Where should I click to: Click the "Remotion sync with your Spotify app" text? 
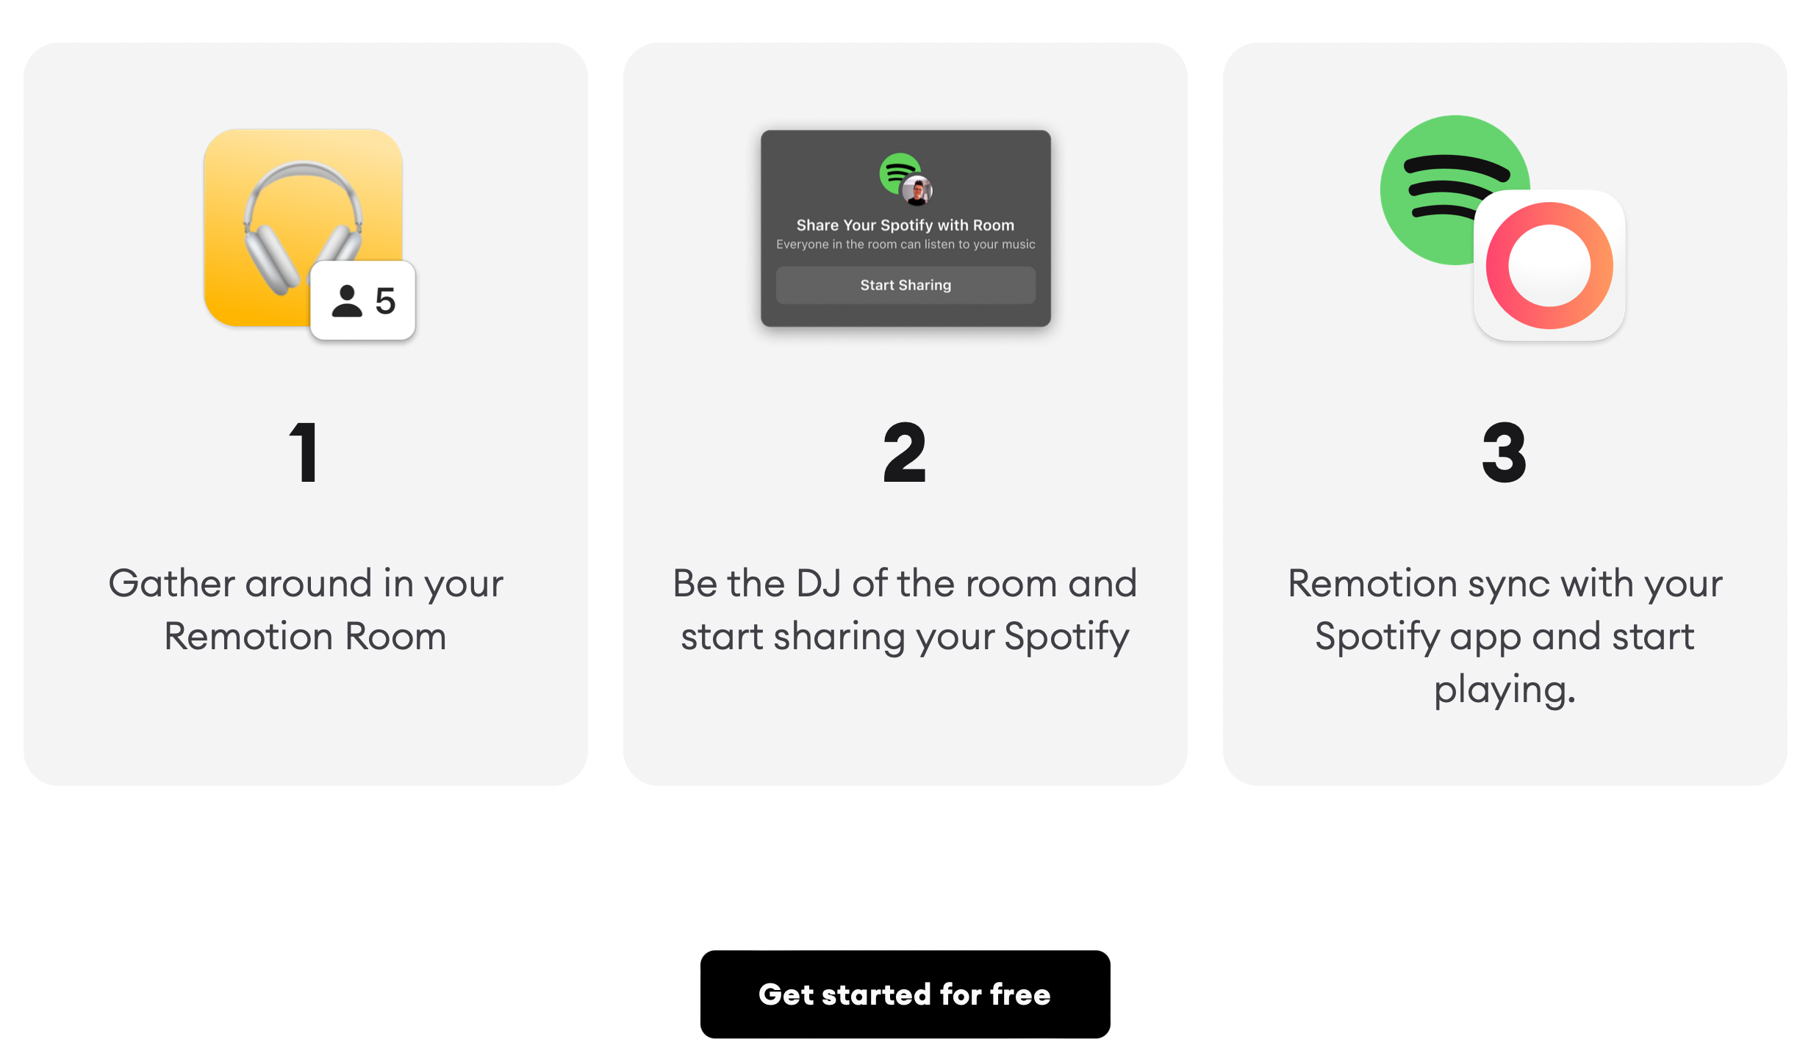[1505, 610]
